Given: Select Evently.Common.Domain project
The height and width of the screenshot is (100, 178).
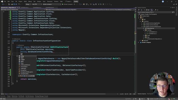Looking at the screenshot, I should click(152, 25).
